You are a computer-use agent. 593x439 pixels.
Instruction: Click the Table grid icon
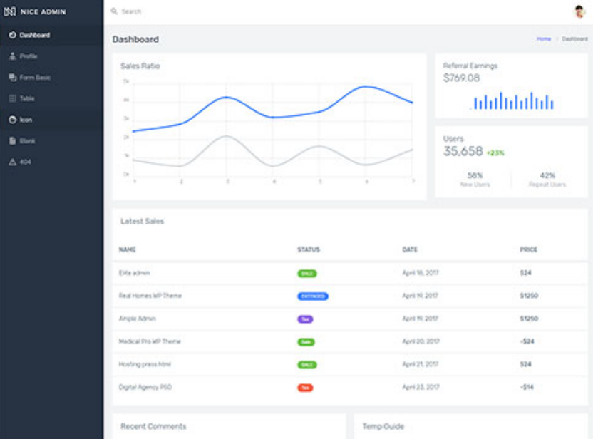(x=13, y=98)
